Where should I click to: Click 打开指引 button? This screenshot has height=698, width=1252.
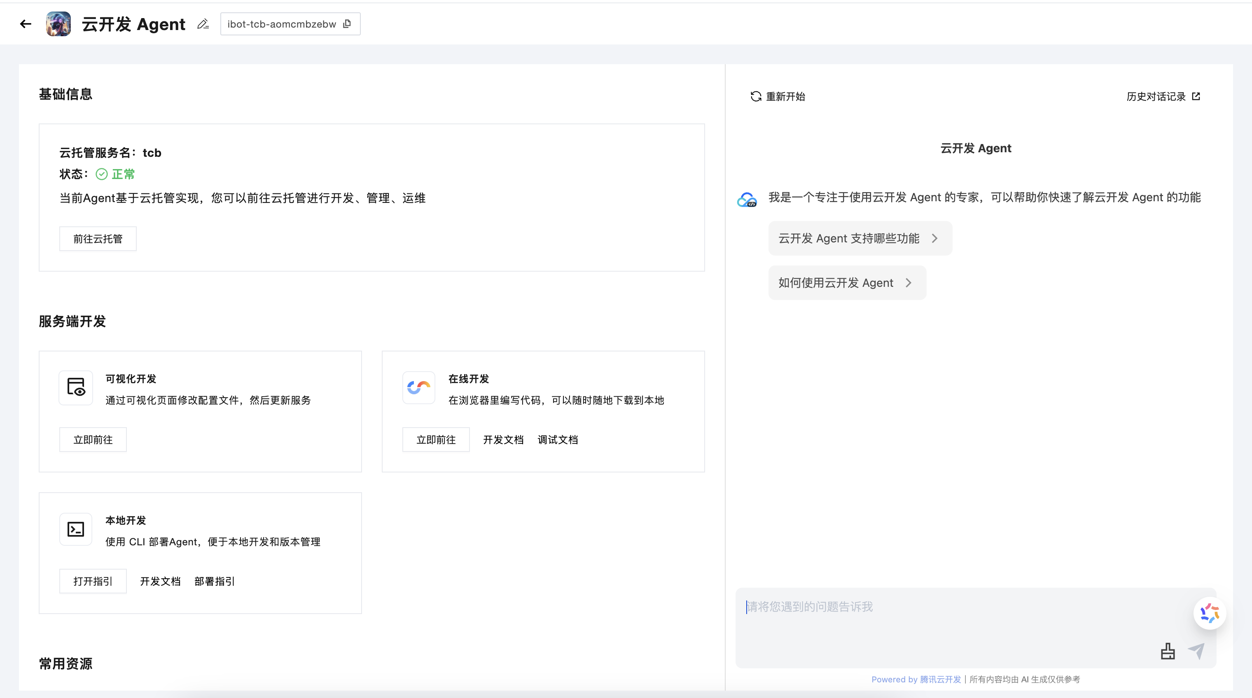coord(93,582)
